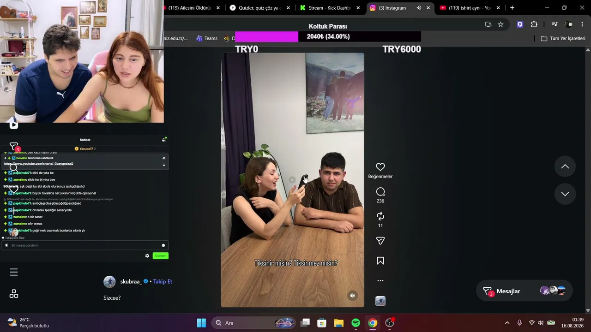
Task: Go to the next reel with down chevron
Action: tap(565, 194)
